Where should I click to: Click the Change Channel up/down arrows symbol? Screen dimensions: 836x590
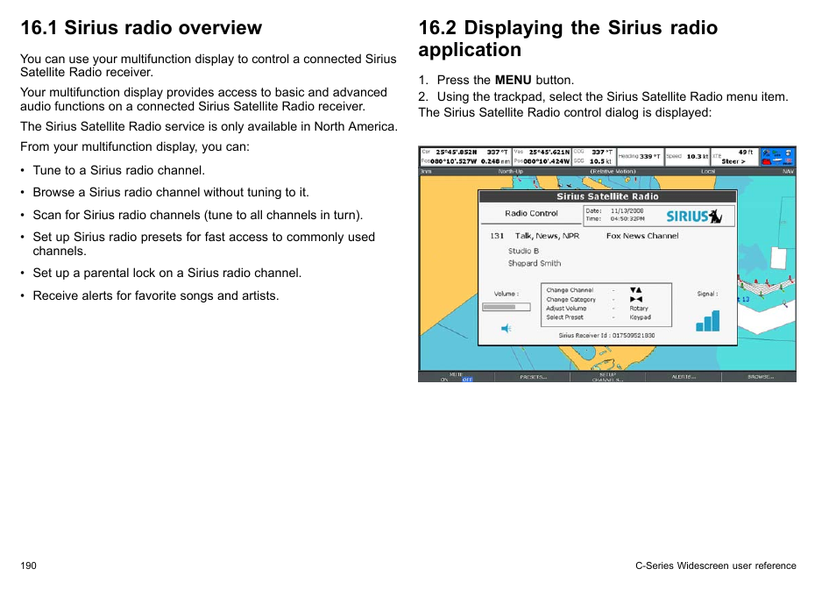[635, 290]
